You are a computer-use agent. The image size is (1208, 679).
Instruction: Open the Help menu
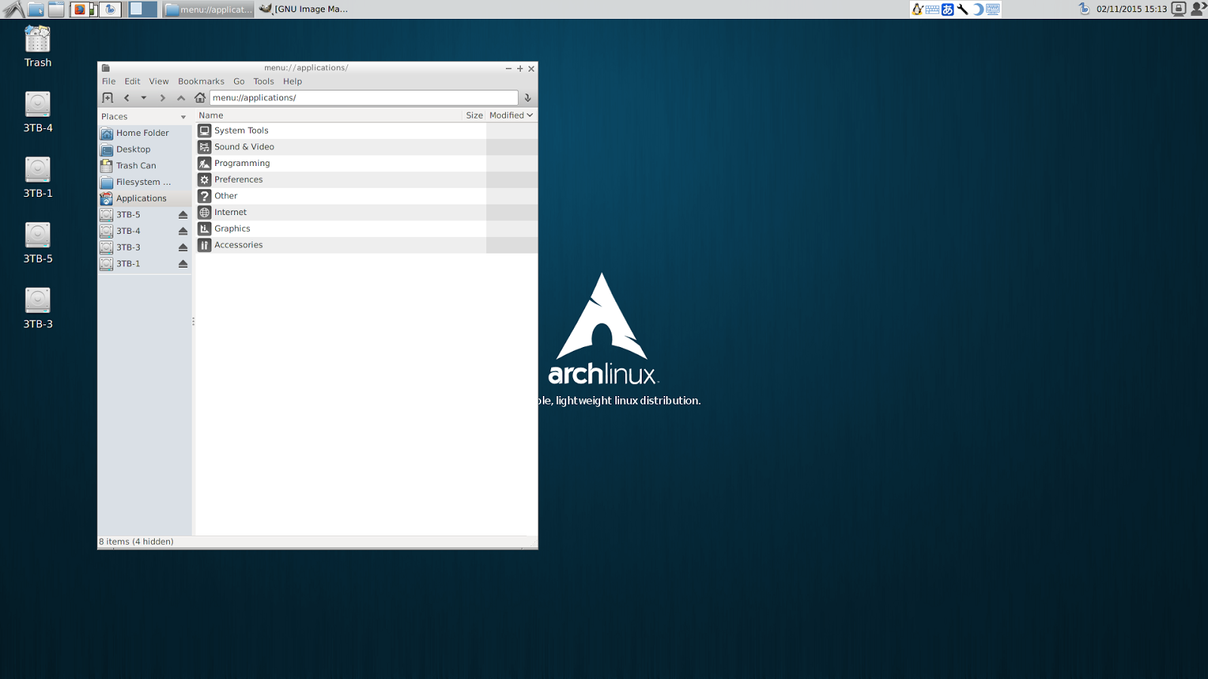(x=292, y=81)
